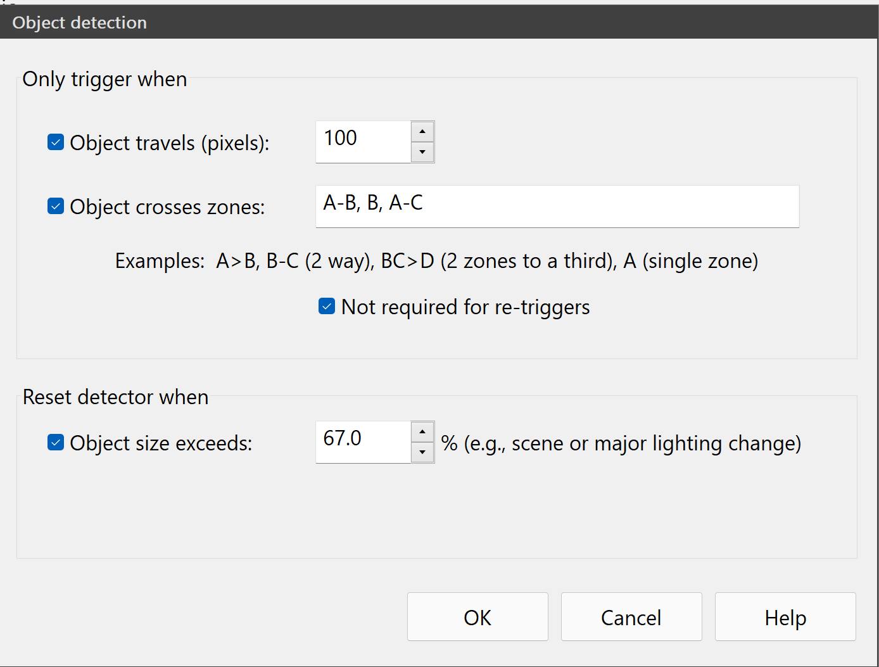Click the Reset detector when group heading

tap(115, 397)
